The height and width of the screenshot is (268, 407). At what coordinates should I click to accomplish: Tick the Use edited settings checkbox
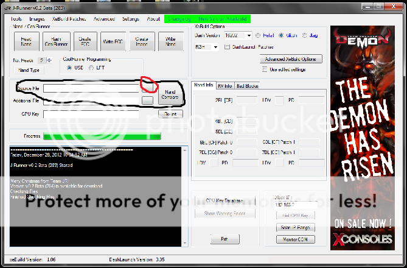(x=265, y=69)
